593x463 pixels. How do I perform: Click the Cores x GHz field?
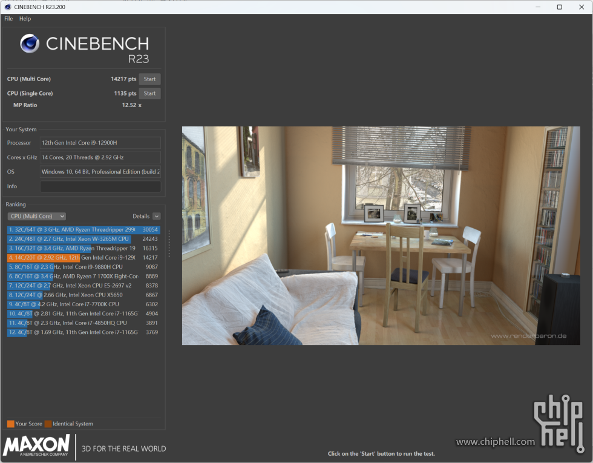tap(100, 157)
